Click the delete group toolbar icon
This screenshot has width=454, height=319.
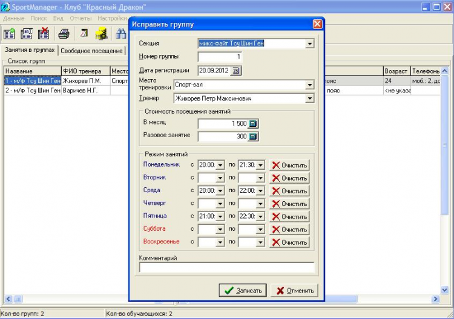pyautogui.click(x=44, y=33)
